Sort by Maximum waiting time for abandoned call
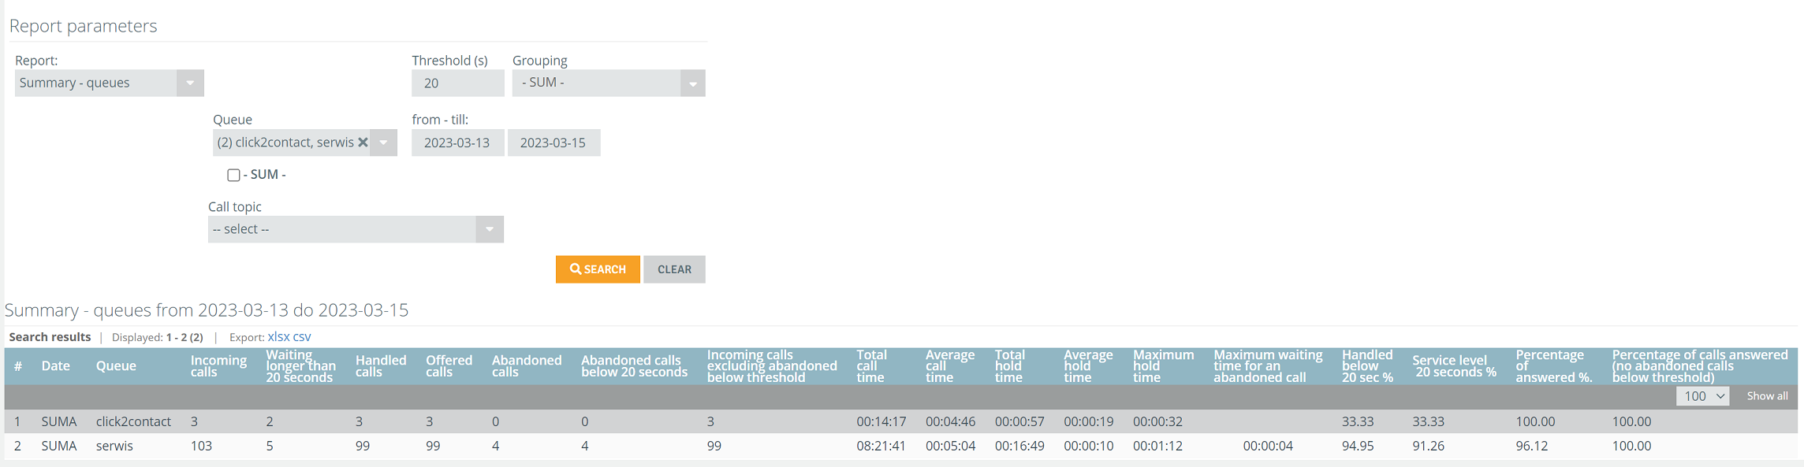This screenshot has width=1804, height=467. point(1268,366)
